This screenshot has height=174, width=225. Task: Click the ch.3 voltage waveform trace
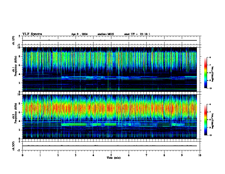point(110,146)
